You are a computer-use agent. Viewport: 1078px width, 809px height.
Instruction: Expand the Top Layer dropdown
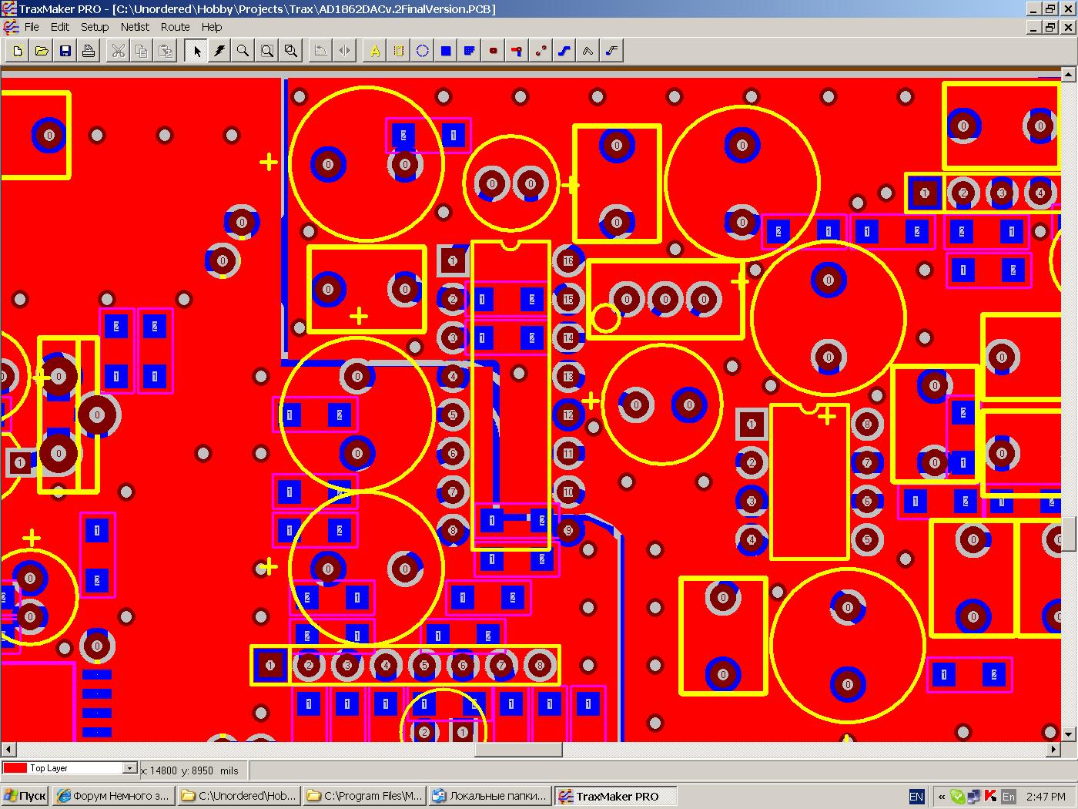pos(130,768)
